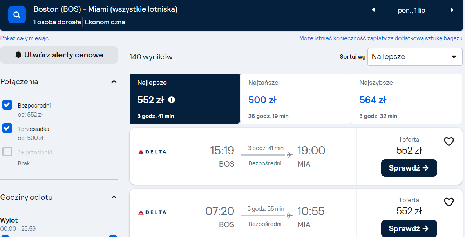Click Sprawdź for the 15:19 flight
The width and height of the screenshot is (465, 237).
pyautogui.click(x=409, y=168)
